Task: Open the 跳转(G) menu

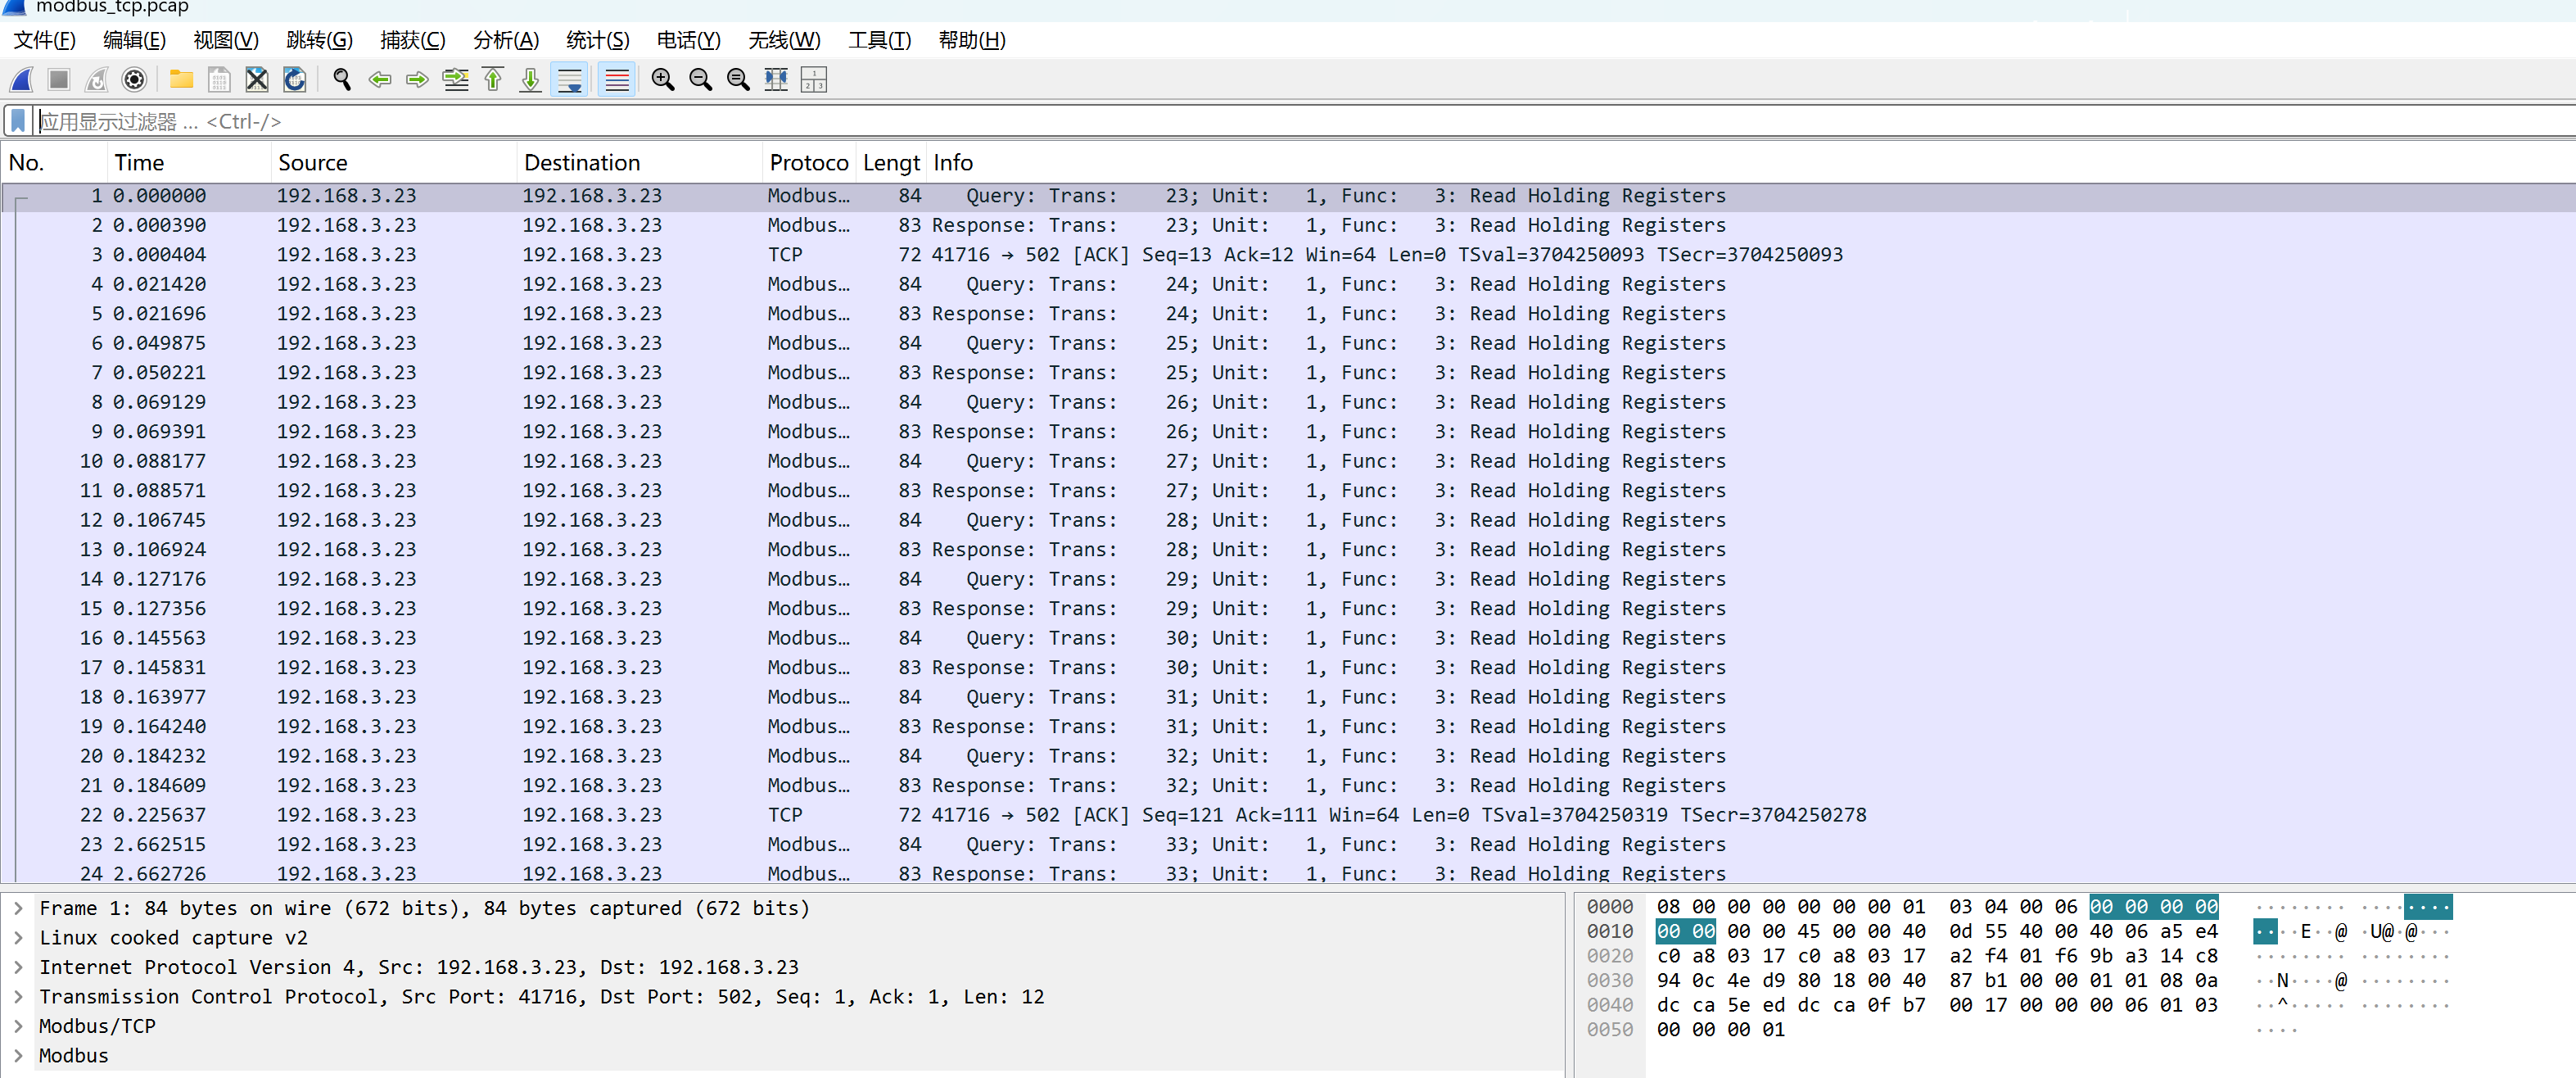Action: click(320, 40)
